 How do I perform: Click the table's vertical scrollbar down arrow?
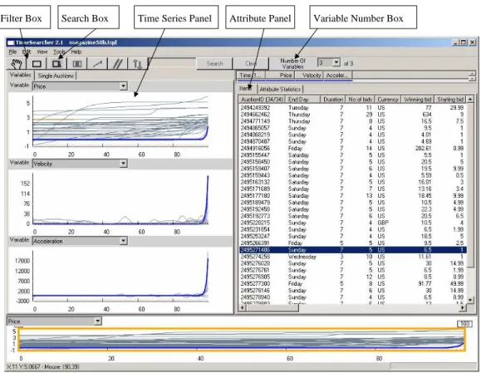(470, 300)
